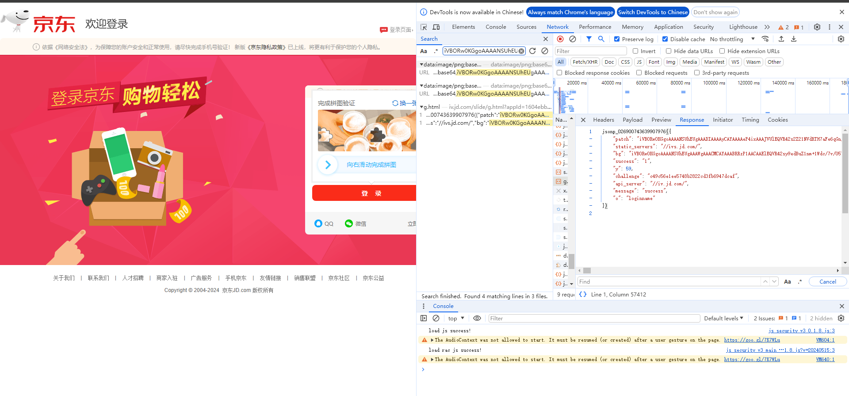This screenshot has width=849, height=396.
Task: Select the Fetch/XHR filter type
Action: tap(585, 62)
